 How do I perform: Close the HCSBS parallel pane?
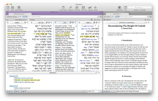[8, 23]
